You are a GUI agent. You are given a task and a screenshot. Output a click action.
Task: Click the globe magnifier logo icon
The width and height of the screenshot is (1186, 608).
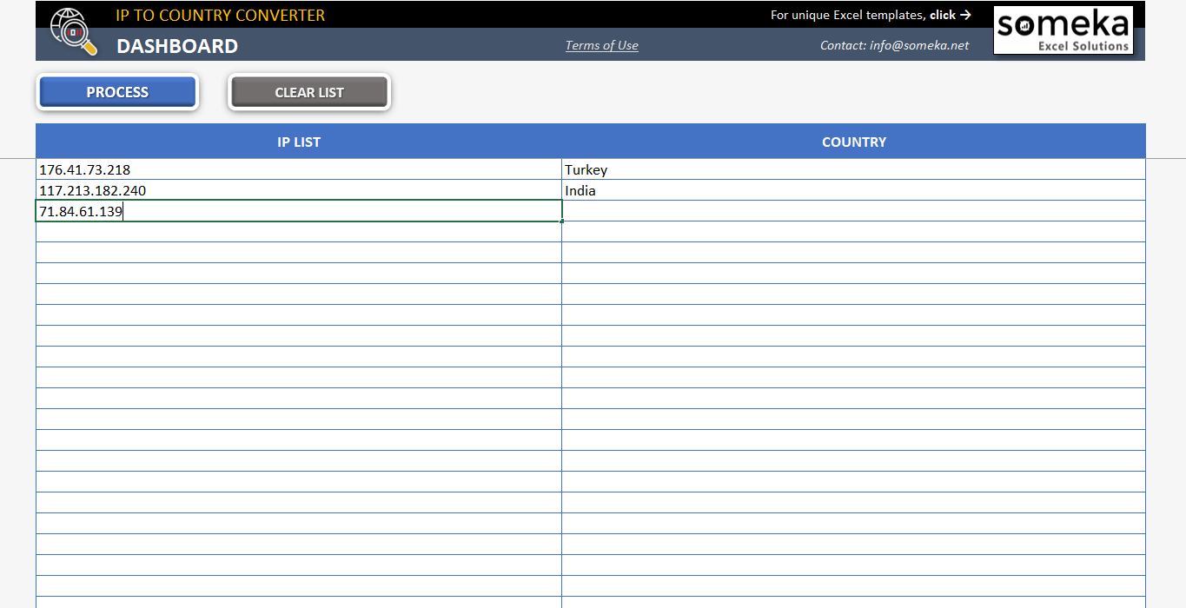[x=73, y=30]
